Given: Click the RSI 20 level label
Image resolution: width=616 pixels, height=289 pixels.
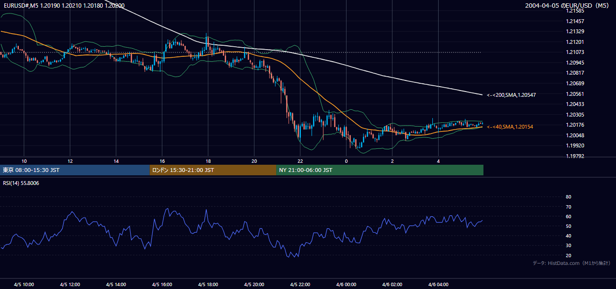Looking at the screenshot, I should [x=568, y=256].
